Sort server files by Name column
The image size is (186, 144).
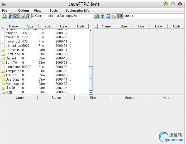click(x=106, y=26)
